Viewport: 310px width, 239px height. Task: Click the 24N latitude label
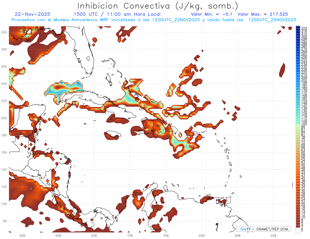click(x=4, y=84)
